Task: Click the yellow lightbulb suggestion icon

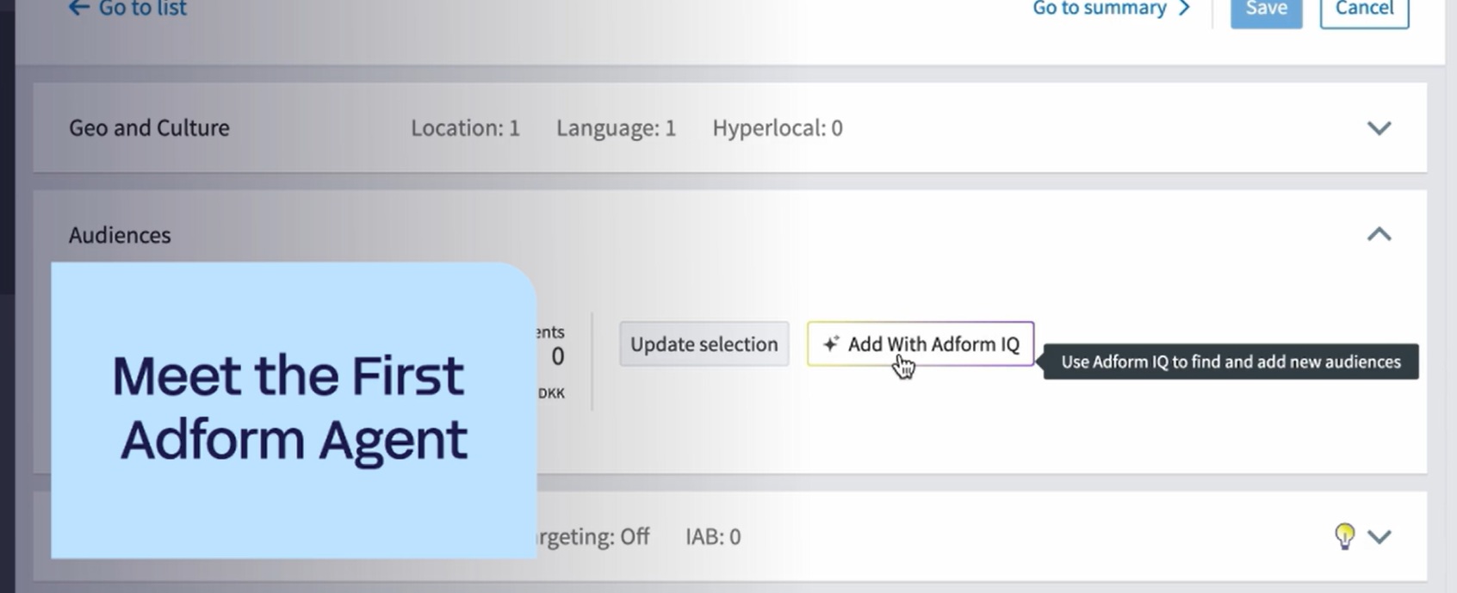Action: pos(1344,535)
